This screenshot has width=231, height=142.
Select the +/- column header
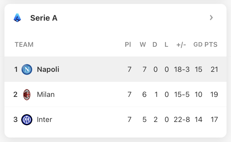[181, 45]
